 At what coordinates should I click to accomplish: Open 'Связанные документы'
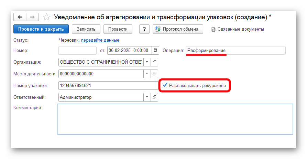point(238,29)
